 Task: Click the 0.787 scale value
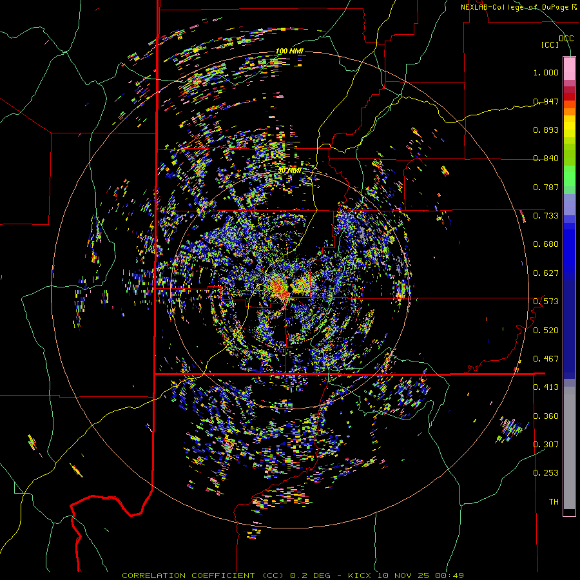546,187
